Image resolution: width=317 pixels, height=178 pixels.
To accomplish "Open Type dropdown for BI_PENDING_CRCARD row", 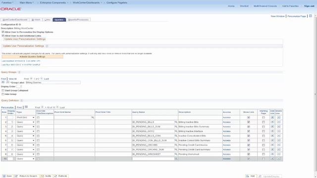I will (25, 145).
